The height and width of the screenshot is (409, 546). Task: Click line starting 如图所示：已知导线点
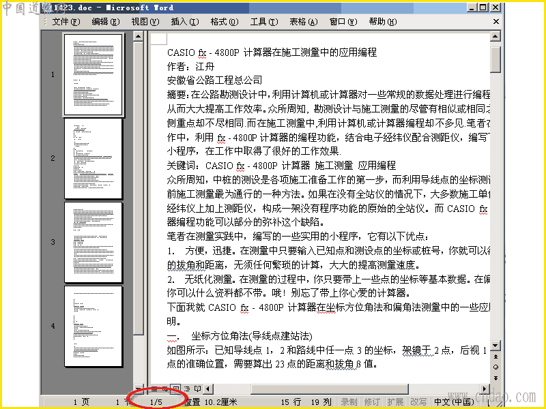(328, 350)
